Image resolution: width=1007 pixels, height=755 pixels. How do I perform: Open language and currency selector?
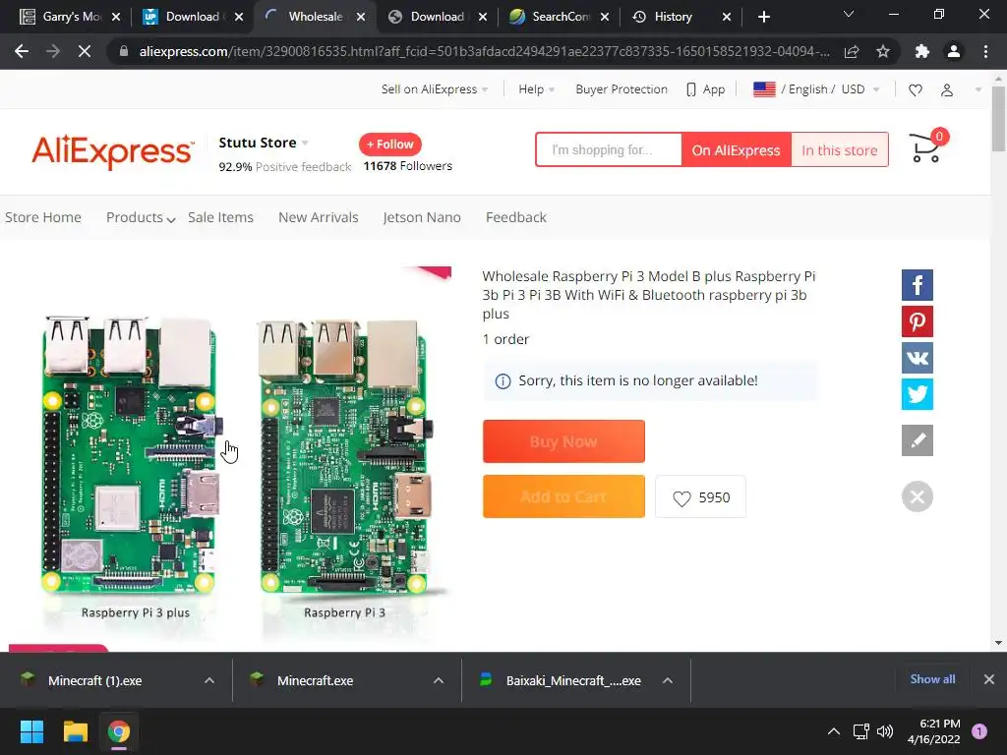click(816, 89)
